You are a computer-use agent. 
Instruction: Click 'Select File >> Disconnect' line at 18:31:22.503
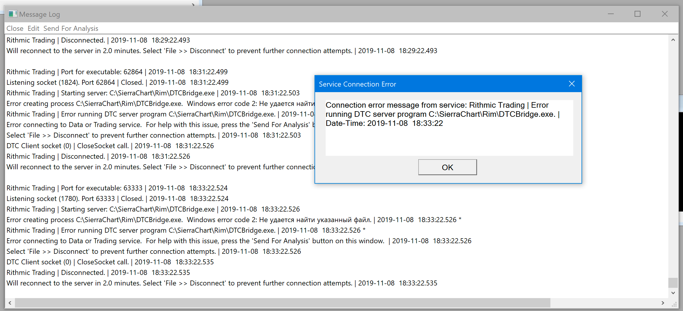click(154, 135)
